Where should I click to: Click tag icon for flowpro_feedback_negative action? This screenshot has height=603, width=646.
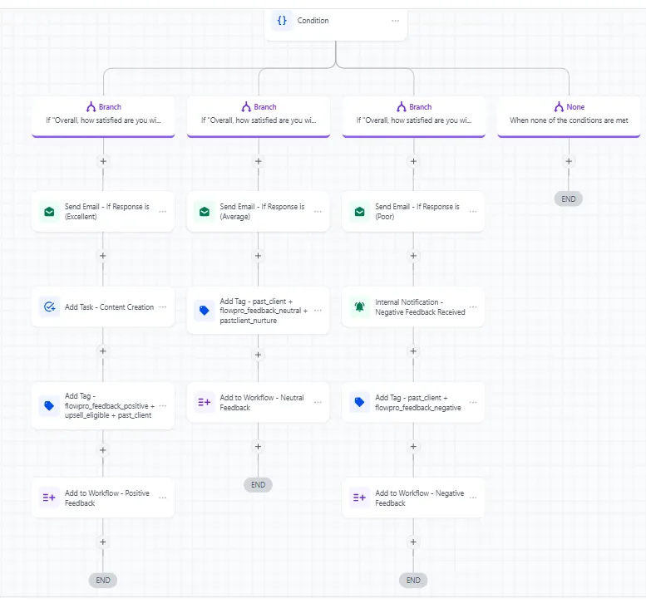360,402
